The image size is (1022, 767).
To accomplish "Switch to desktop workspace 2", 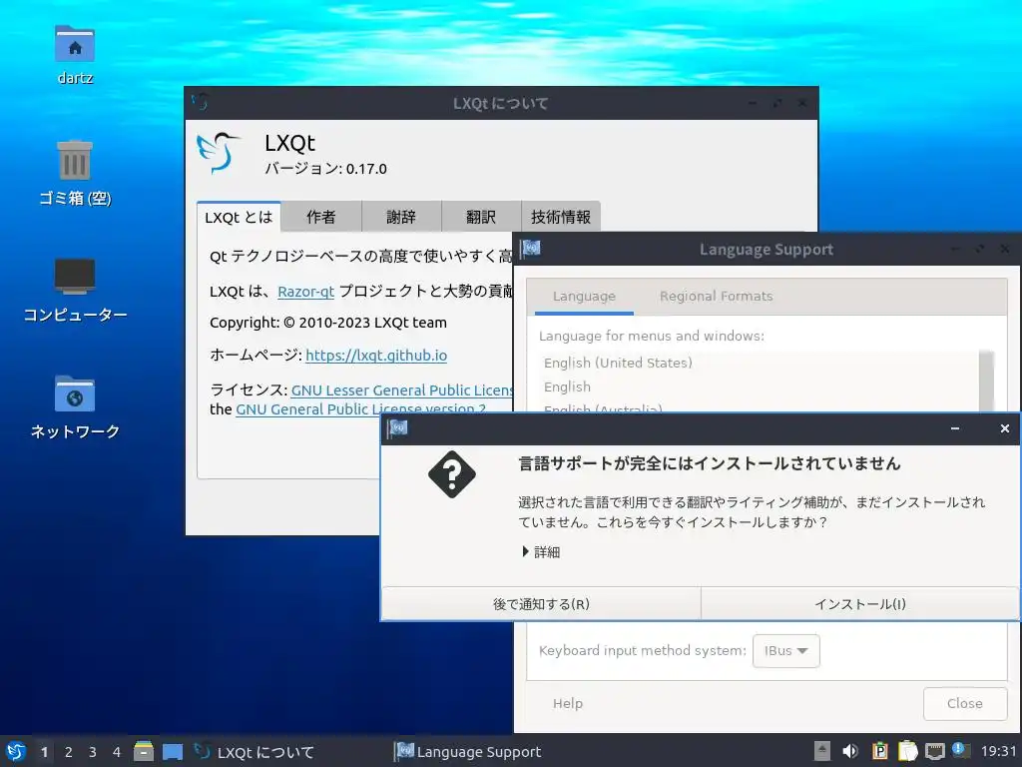I will click(69, 752).
